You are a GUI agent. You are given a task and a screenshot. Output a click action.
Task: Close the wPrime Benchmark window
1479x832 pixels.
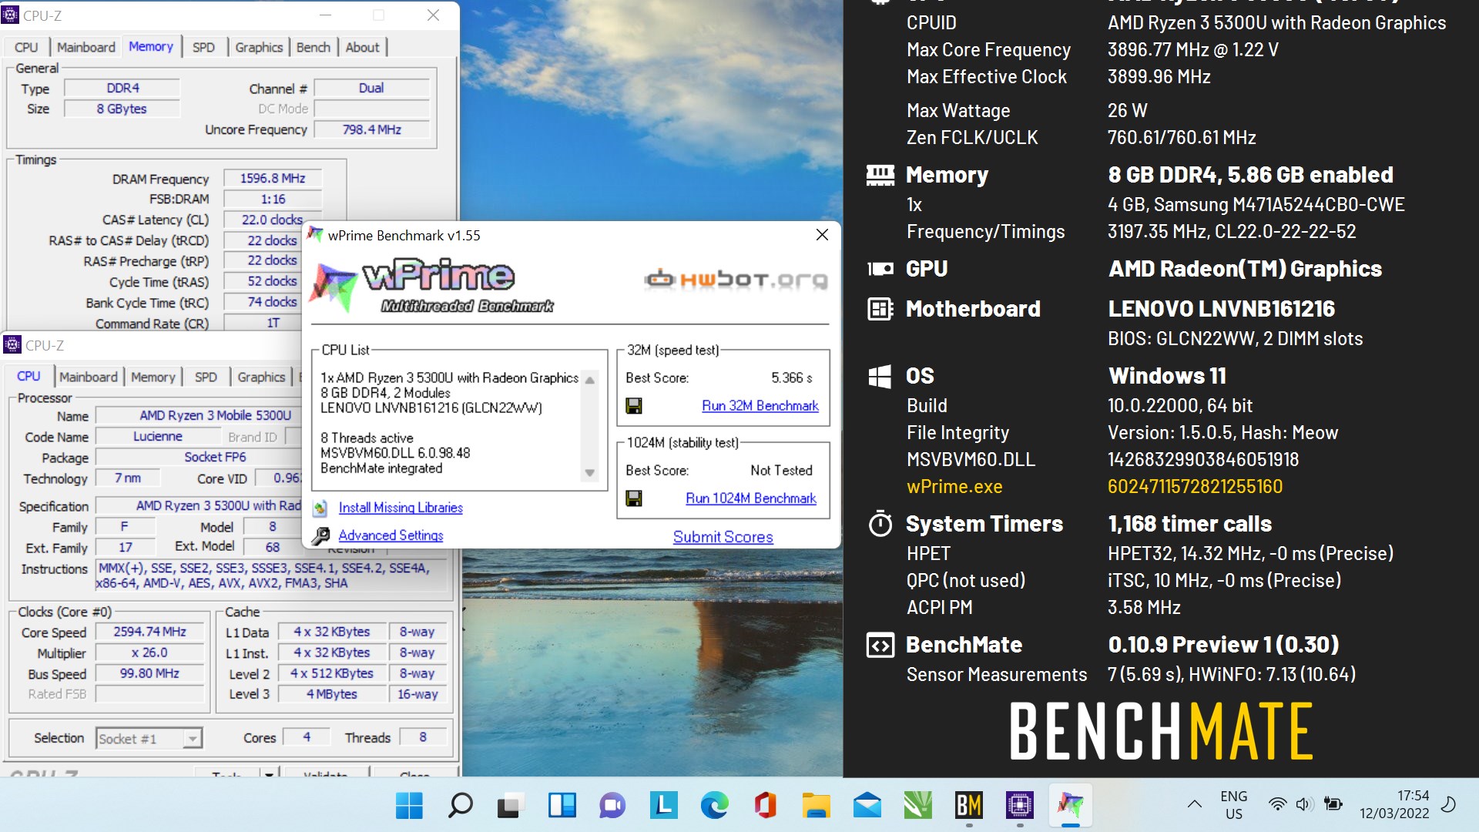(x=822, y=235)
